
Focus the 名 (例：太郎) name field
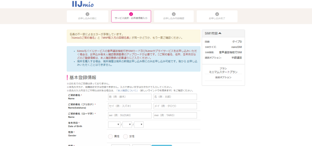(x=175, y=97)
